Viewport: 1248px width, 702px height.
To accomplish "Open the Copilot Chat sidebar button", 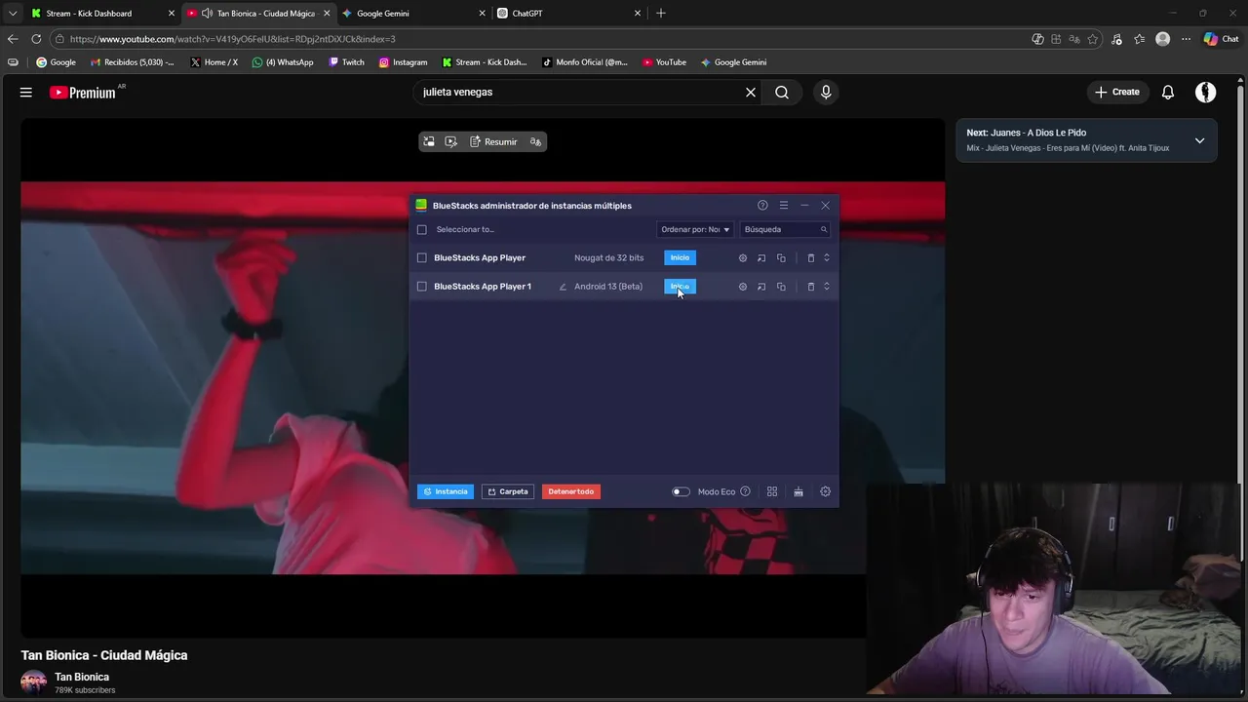I will [x=1221, y=39].
